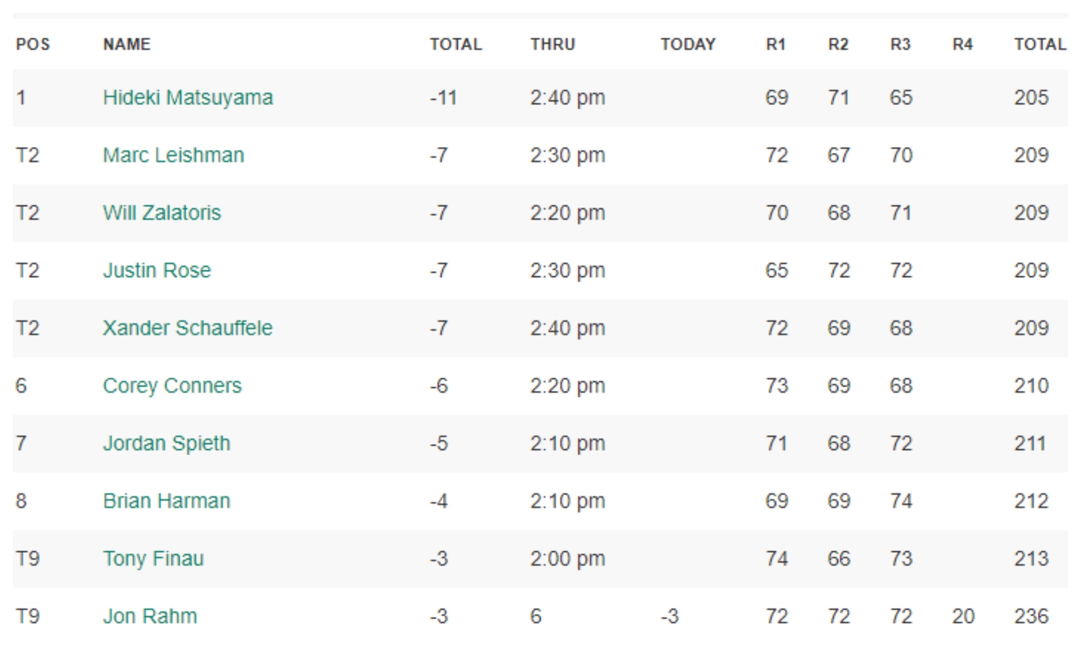Click the R4 column header
1081x651 pixels.
(963, 44)
